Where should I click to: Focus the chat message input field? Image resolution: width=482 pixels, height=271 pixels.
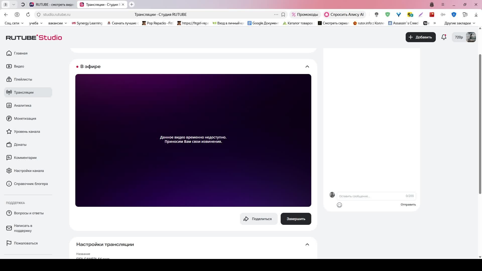click(372, 196)
